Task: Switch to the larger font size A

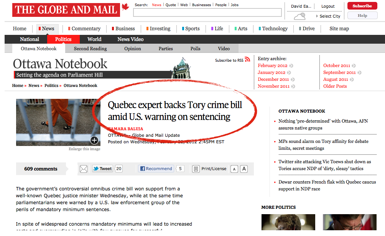Action: (x=244, y=169)
